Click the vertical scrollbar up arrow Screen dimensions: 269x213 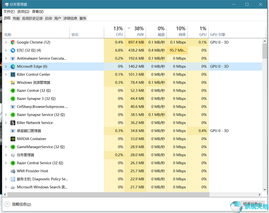click(265, 41)
